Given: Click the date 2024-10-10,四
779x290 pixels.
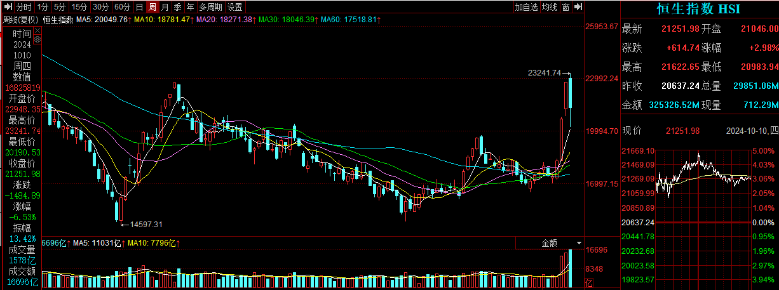Looking at the screenshot, I should [752, 131].
